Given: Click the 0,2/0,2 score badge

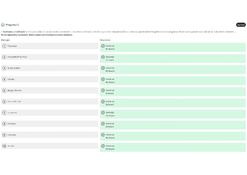Looking at the screenshot, I should point(241,25).
